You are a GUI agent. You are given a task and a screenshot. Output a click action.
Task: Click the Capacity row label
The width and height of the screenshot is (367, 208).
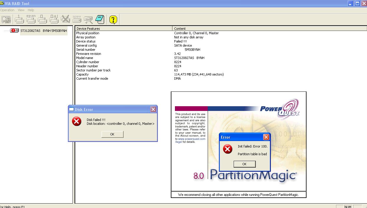pos(82,74)
